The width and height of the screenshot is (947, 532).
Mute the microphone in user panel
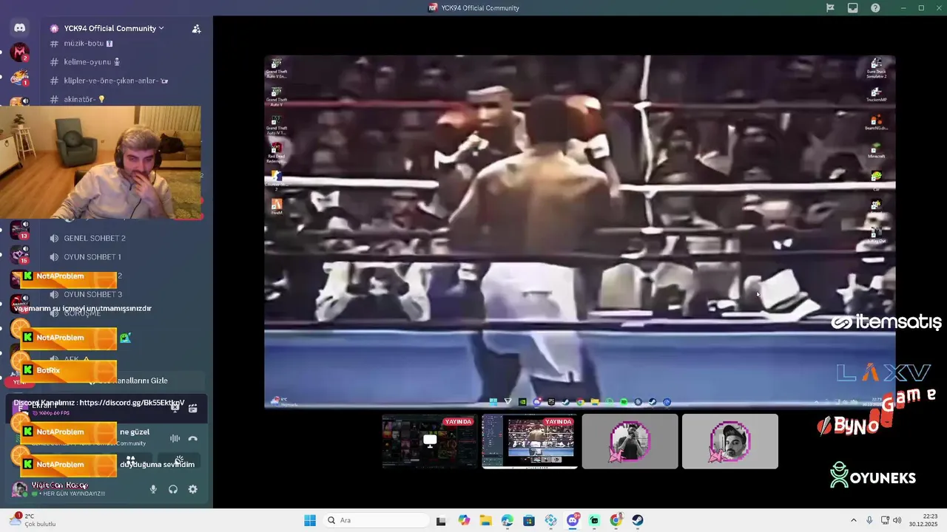click(x=154, y=489)
